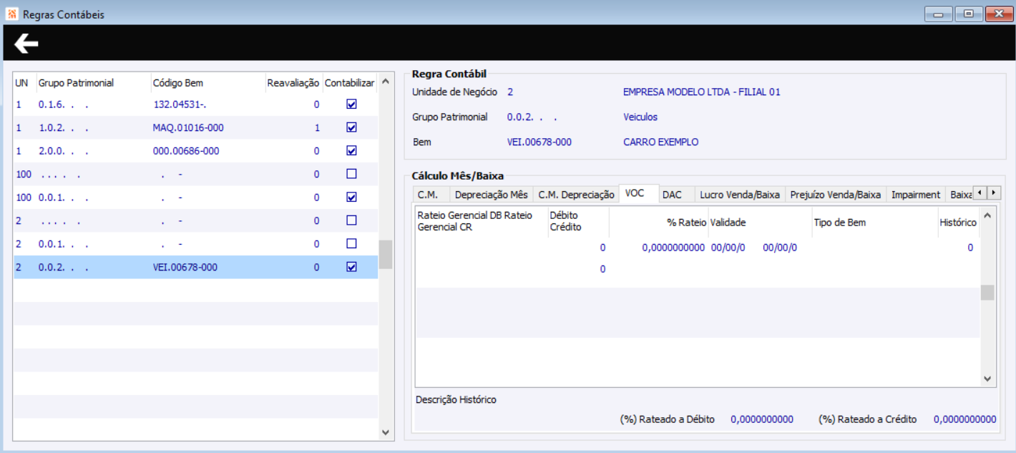Click the VOC grid scrollbar thumb
Image resolution: width=1016 pixels, height=453 pixels.
(x=987, y=292)
